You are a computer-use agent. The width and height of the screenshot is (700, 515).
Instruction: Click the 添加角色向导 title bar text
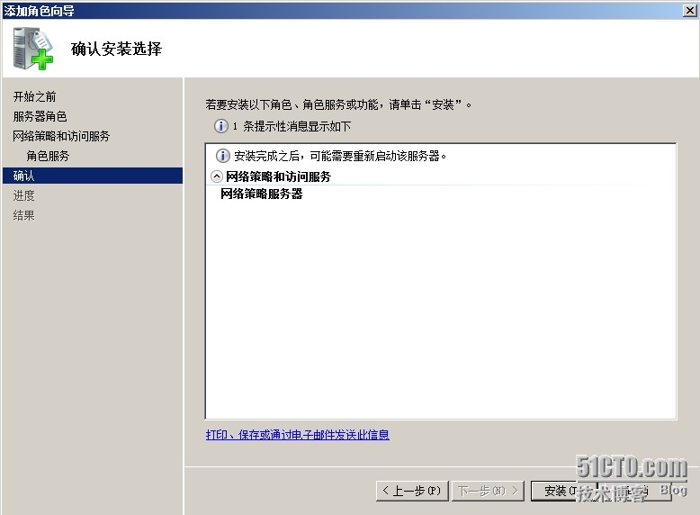pos(39,10)
